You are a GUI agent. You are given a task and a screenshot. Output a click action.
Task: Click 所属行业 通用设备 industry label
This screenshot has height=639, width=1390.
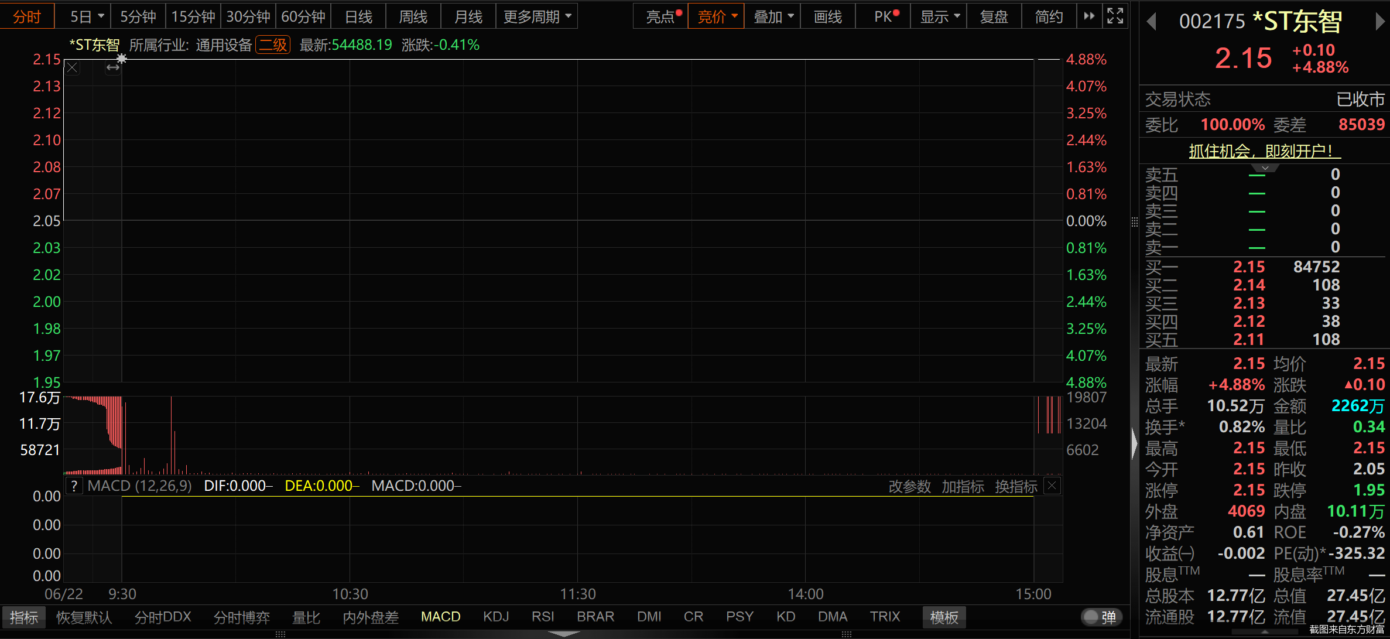[190, 45]
